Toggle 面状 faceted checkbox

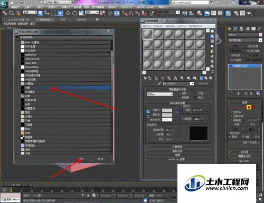pyautogui.click(x=199, y=97)
